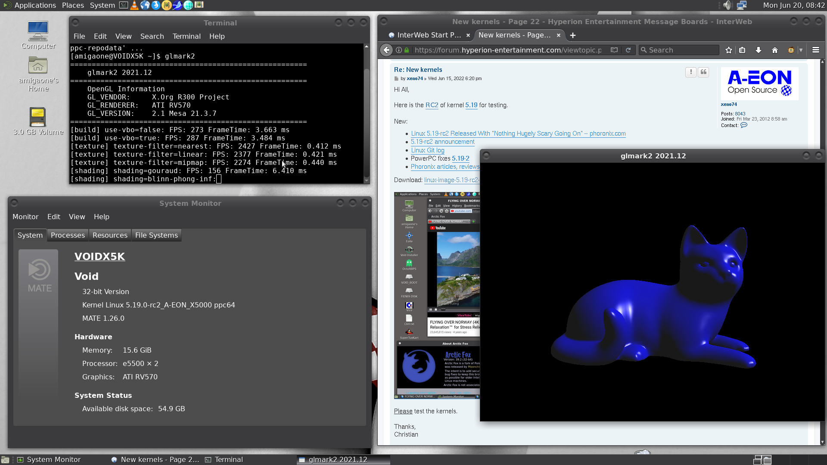This screenshot has height=465, width=827.
Task: Open amigaone's Home folder desktop icon
Action: 38,74
